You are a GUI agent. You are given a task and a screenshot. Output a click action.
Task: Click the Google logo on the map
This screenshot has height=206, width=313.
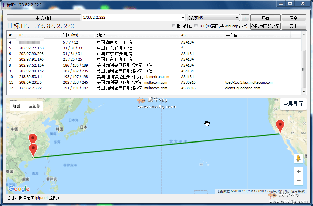pyautogui.click(x=19, y=189)
